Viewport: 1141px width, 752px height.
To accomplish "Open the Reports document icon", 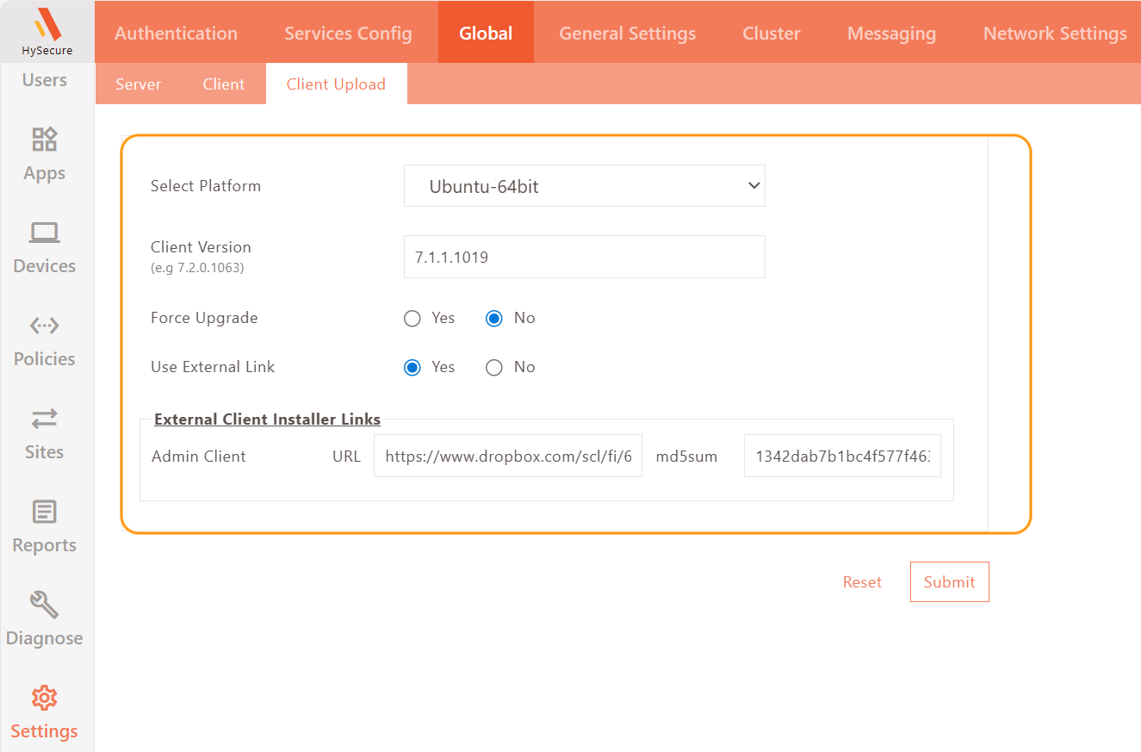I will 44,512.
